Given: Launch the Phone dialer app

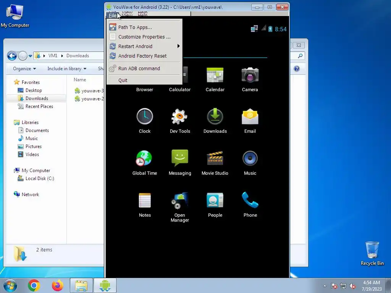Looking at the screenshot, I should [250, 205].
